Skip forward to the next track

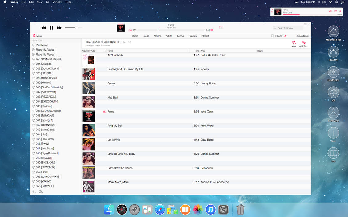(59, 28)
